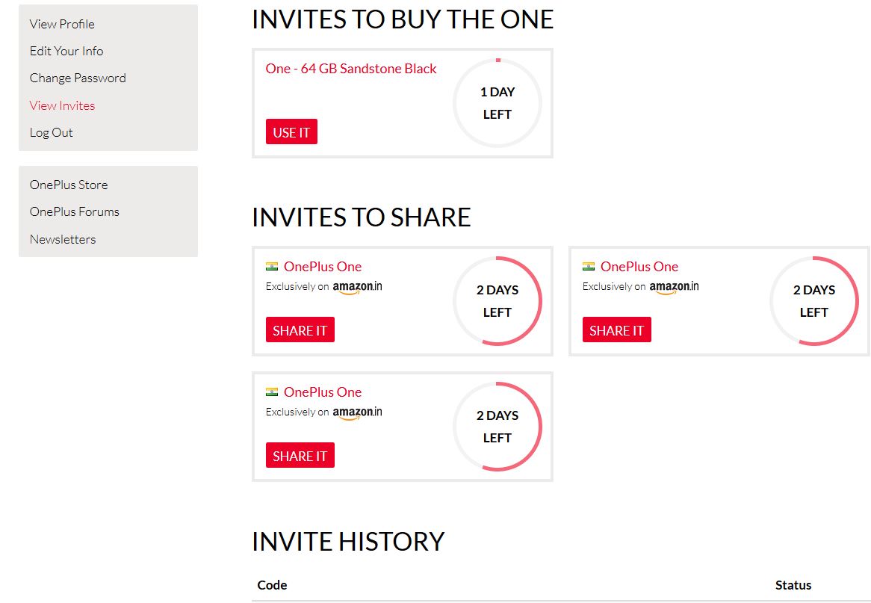Click amazon.in logo in right-side share invite card

(x=674, y=288)
